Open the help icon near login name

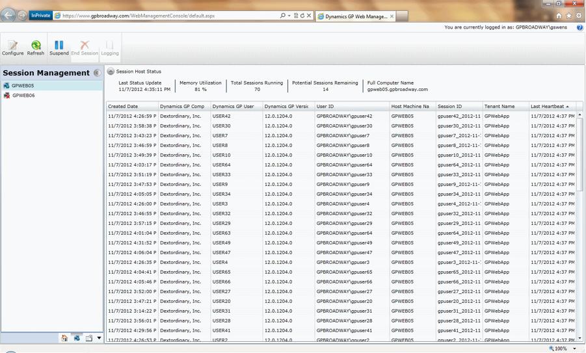pos(579,27)
